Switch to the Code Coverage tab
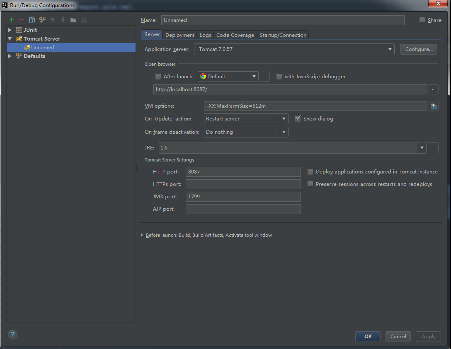Image resolution: width=451 pixels, height=349 pixels. (235, 35)
